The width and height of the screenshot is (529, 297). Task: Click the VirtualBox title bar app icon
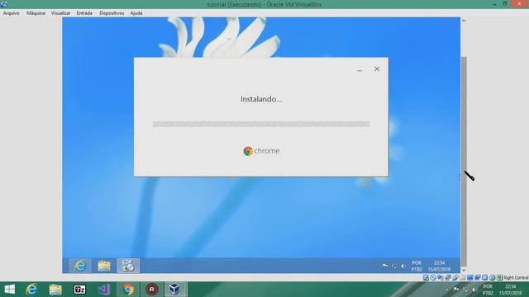[3, 4]
